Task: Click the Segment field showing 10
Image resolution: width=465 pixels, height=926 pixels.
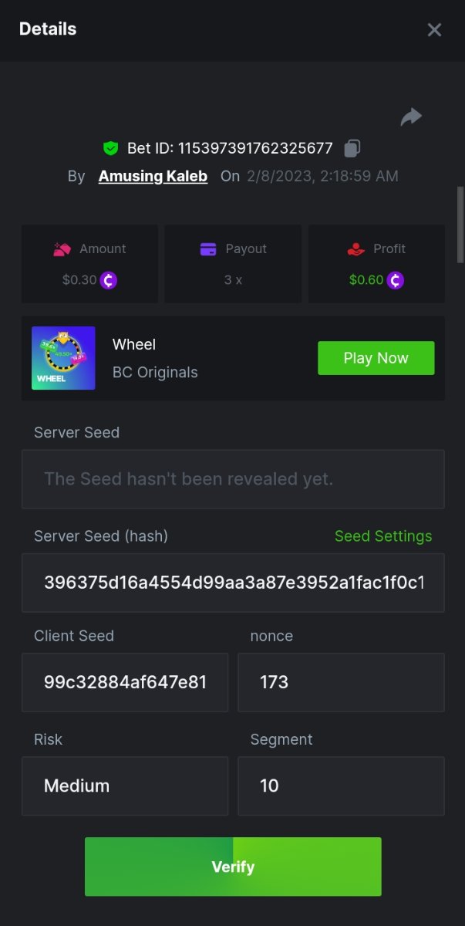Action: [341, 786]
